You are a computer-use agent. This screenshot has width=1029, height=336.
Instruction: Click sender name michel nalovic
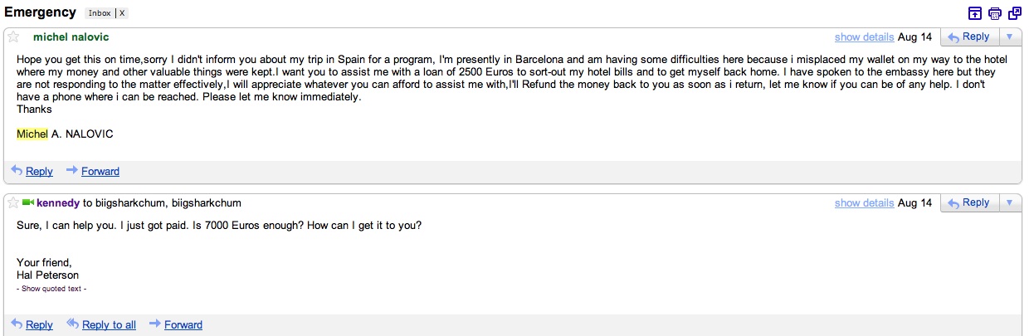pos(71,37)
